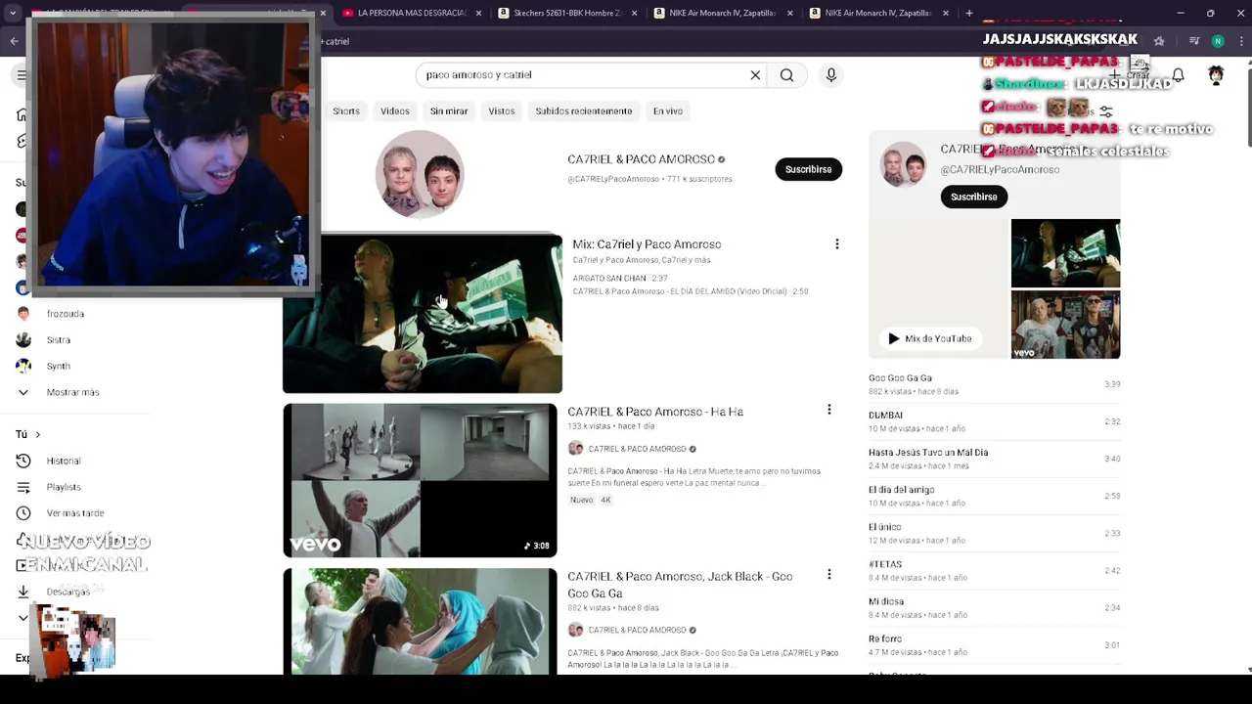Screen dimensions: 1252x704
Task: Expand the Tú section chevron
Action: coord(37,434)
